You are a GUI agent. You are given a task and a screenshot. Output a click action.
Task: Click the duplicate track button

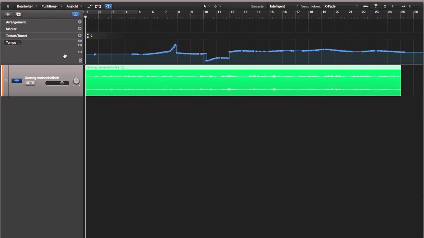coord(19,14)
